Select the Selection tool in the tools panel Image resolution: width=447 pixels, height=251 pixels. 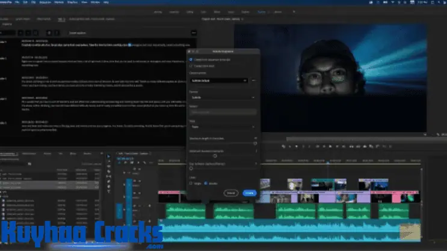tap(109, 157)
